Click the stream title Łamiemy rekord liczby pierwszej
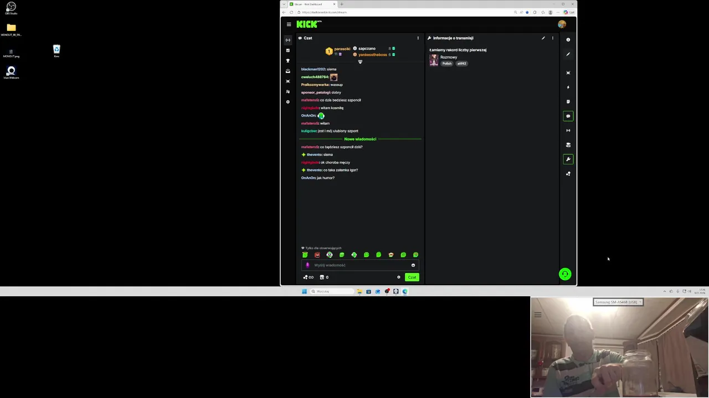This screenshot has width=709, height=398. pyautogui.click(x=458, y=50)
